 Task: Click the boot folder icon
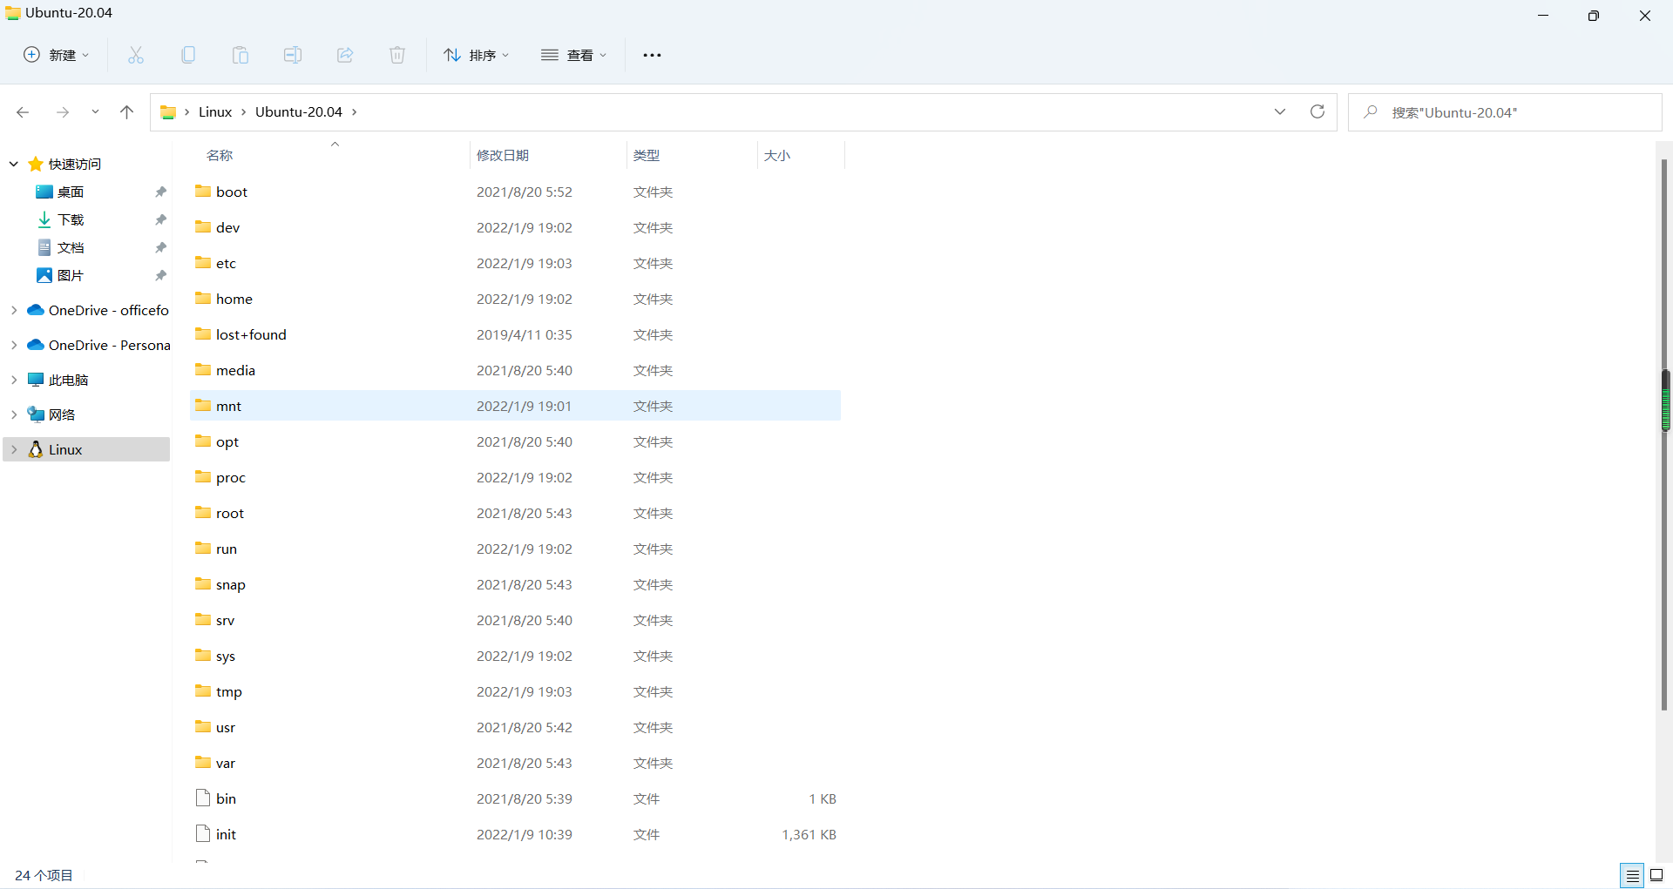point(203,191)
